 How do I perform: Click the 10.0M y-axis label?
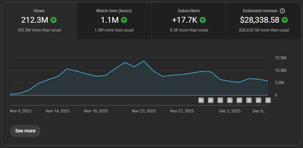(280, 70)
